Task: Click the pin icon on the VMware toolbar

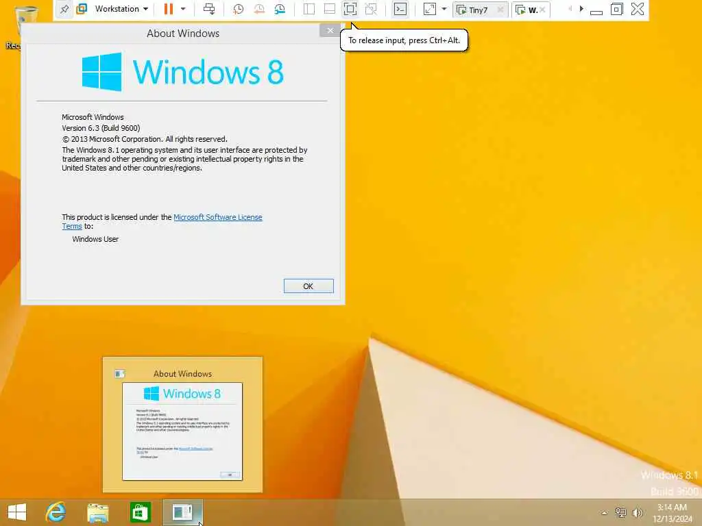Action: point(64,9)
